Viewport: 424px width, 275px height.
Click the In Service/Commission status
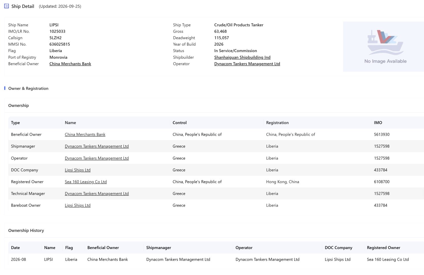pyautogui.click(x=235, y=51)
